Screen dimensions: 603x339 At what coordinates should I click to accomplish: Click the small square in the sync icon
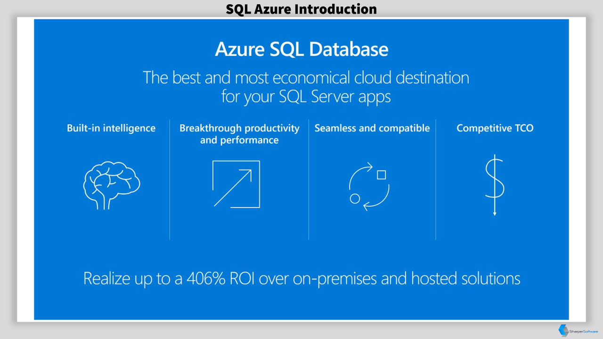click(382, 175)
